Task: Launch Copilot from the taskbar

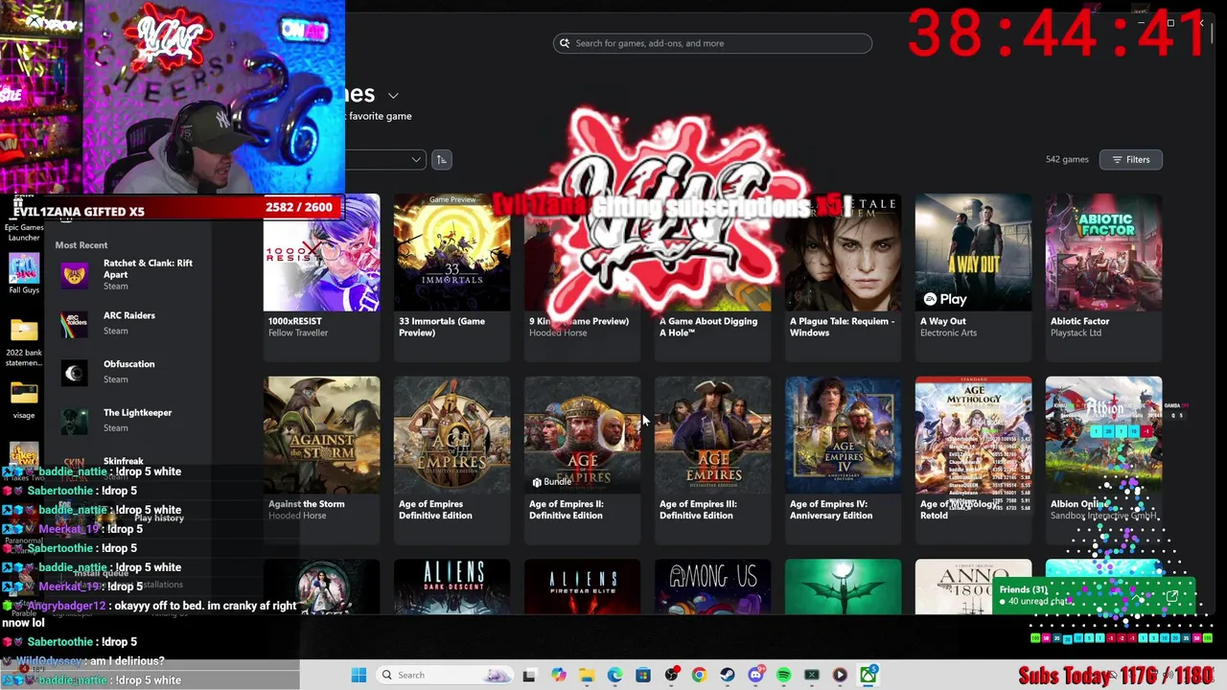Action: (559, 675)
